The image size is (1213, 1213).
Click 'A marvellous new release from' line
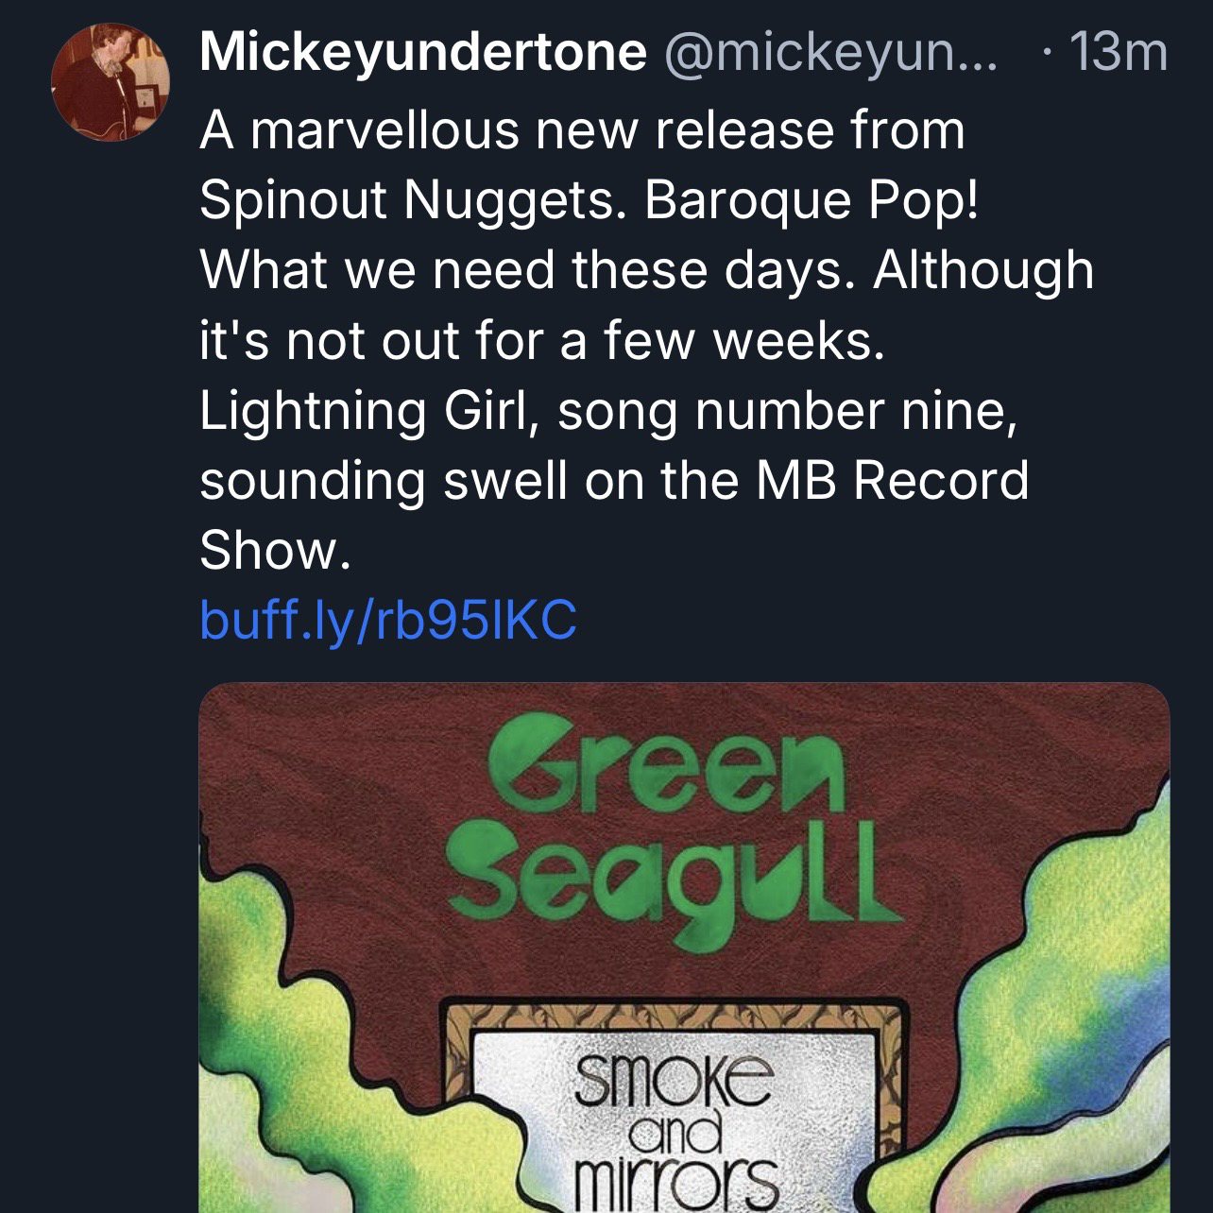tap(582, 130)
